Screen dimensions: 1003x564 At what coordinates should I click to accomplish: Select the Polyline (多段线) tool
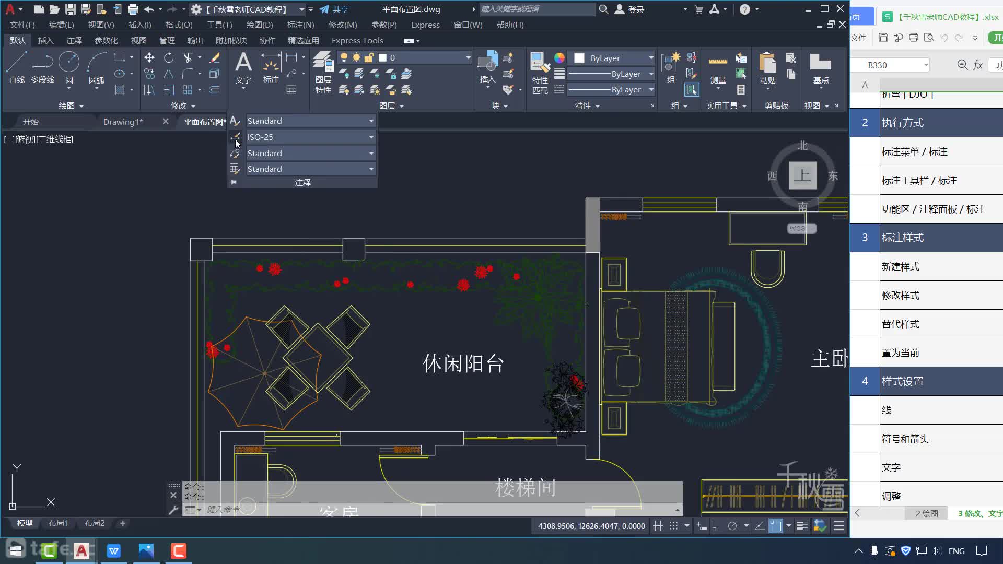42,68
